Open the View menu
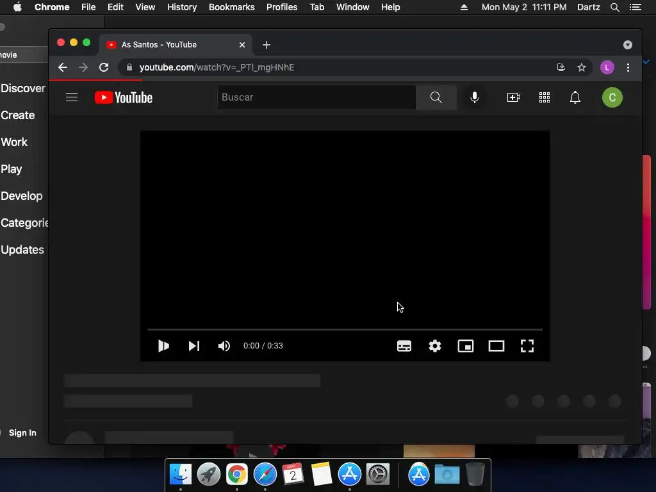This screenshot has width=656, height=492. 145,7
